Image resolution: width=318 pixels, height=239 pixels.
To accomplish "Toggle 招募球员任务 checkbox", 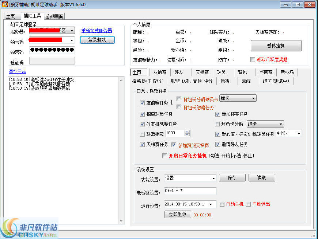I will point(142,114).
